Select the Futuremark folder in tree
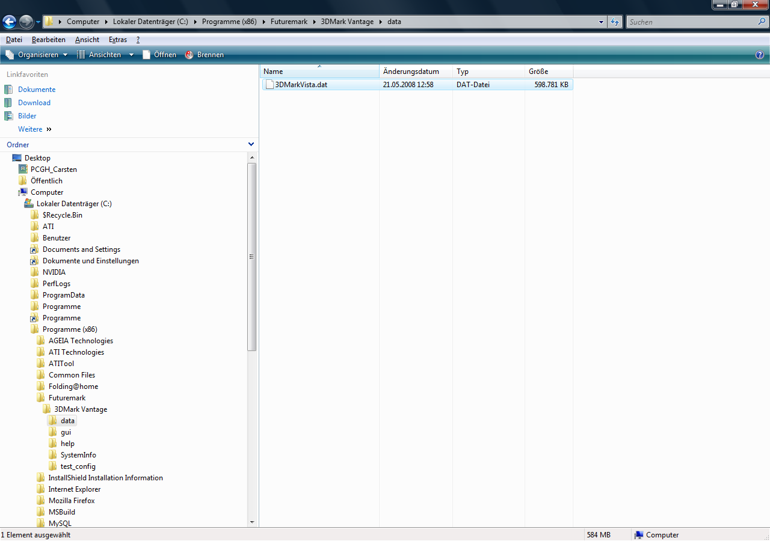The width and height of the screenshot is (770, 541). click(67, 398)
